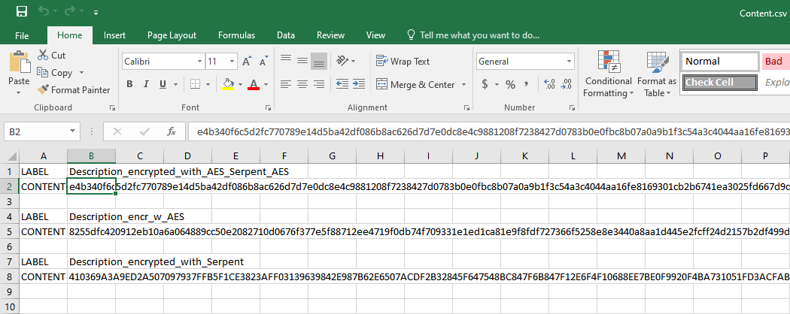Image resolution: width=790 pixels, height=314 pixels.
Task: Click the Borders icon
Action: tap(196, 84)
